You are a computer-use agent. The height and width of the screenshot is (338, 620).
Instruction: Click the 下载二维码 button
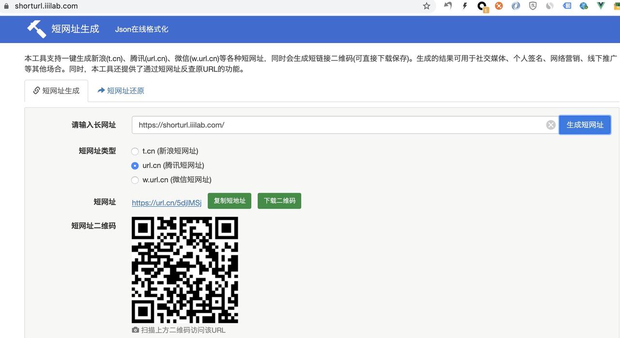tap(279, 200)
